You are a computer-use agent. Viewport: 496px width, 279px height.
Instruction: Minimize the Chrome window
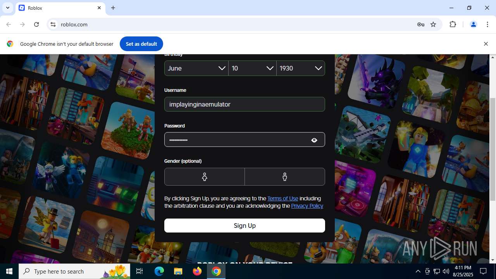[x=451, y=8]
